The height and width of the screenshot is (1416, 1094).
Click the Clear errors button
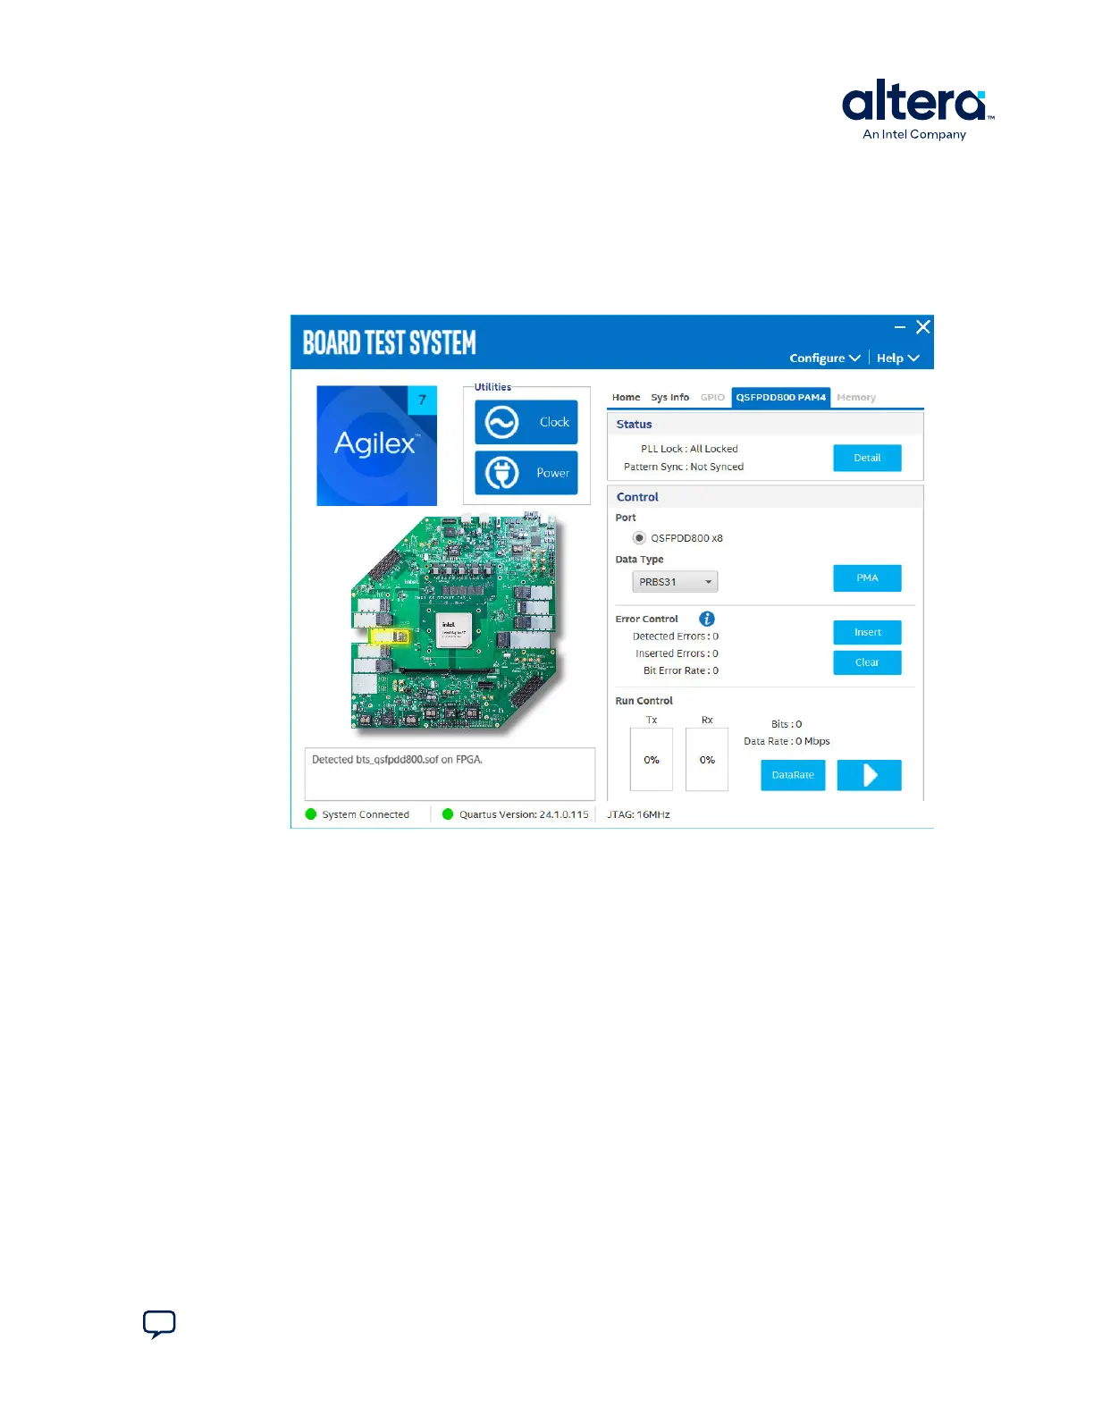coord(867,662)
